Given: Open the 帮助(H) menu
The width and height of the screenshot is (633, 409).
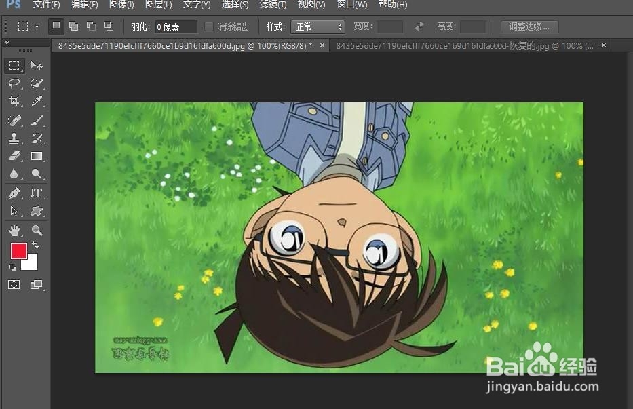Looking at the screenshot, I should point(393,5).
